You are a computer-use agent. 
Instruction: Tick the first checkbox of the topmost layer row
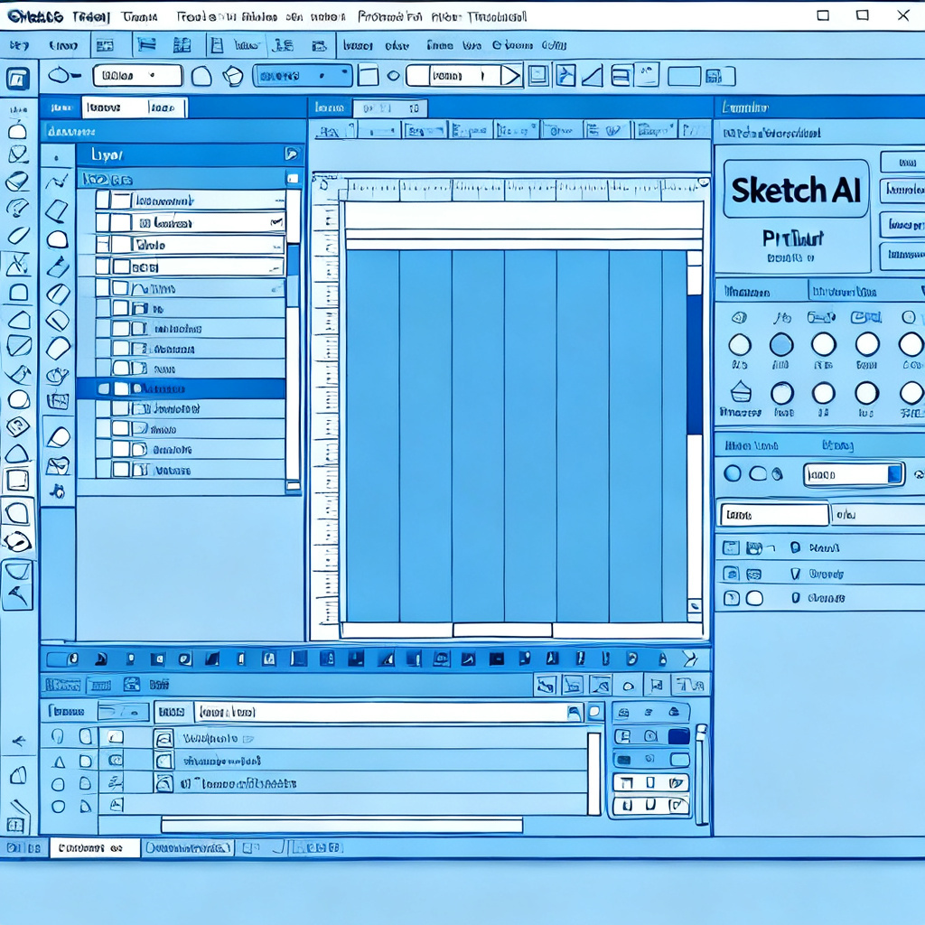tap(103, 200)
